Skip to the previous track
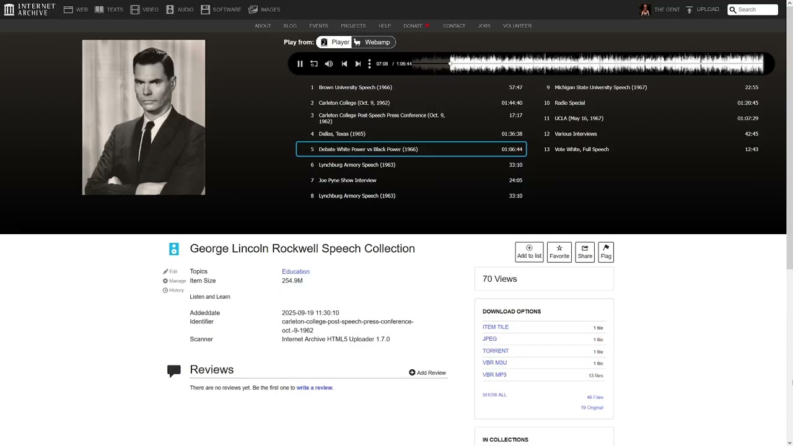This screenshot has width=793, height=446. pos(344,64)
